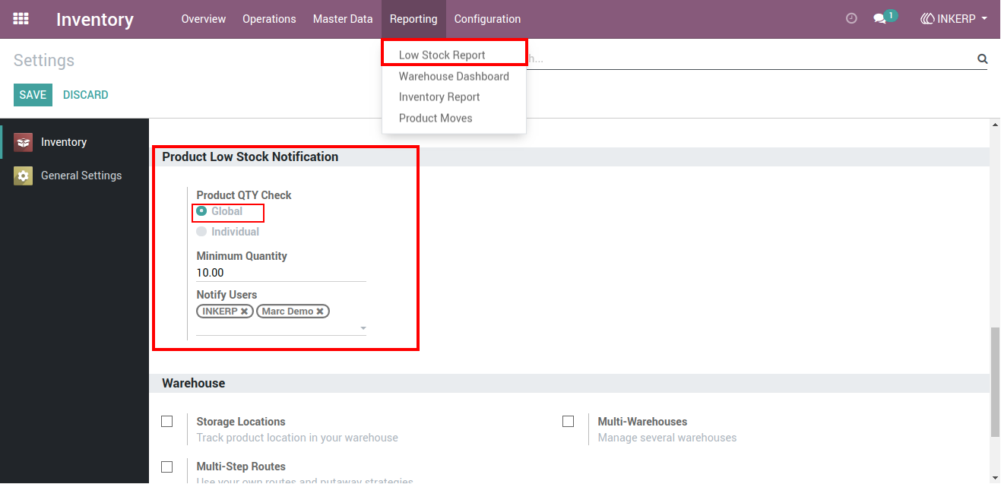Expand the Notify Users dropdown arrow

363,329
